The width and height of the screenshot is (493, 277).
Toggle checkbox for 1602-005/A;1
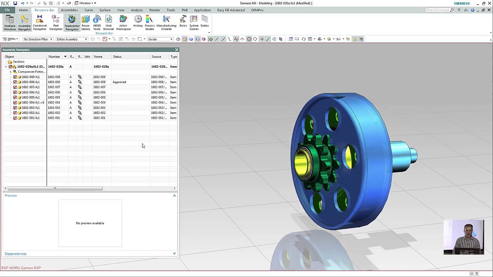click(15, 97)
